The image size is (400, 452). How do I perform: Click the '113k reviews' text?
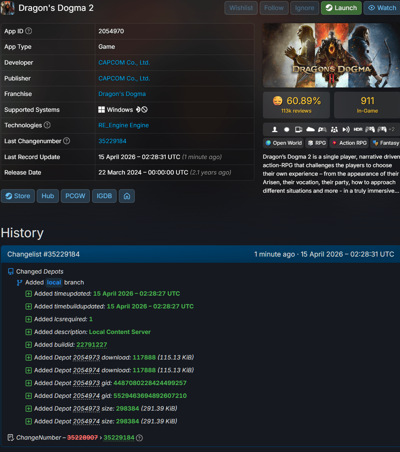[x=296, y=111]
